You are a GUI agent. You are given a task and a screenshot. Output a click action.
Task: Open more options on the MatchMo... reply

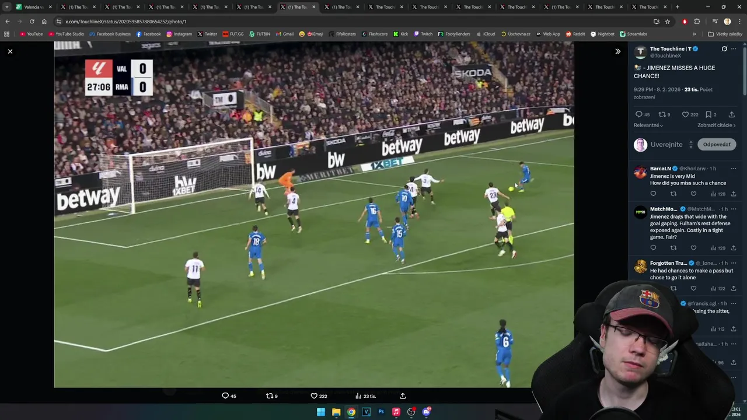[x=734, y=209]
